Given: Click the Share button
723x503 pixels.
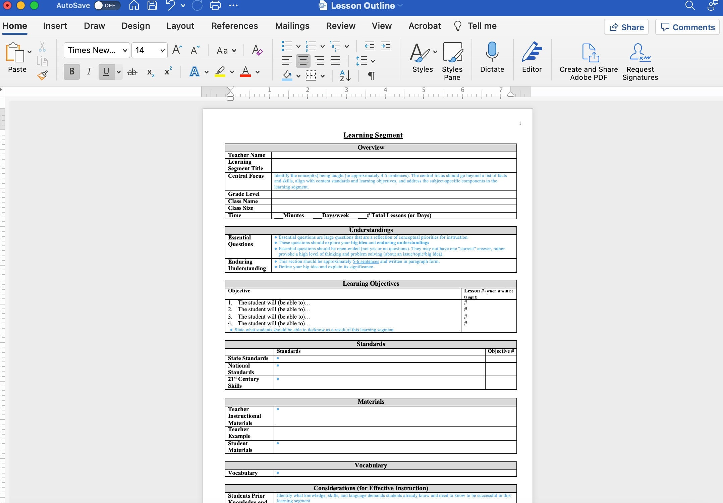Looking at the screenshot, I should point(626,27).
